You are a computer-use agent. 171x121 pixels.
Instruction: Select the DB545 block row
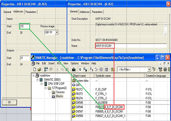[121, 103]
